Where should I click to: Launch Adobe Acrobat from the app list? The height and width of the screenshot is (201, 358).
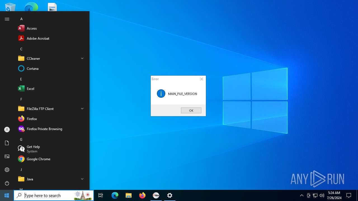pyautogui.click(x=52, y=38)
